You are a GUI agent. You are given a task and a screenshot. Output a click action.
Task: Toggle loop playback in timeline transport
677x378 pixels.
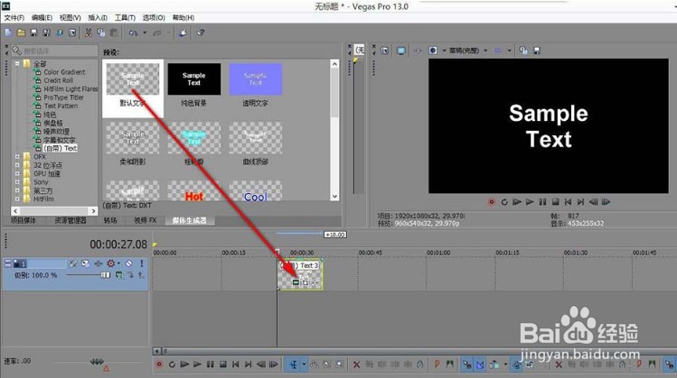click(x=172, y=364)
